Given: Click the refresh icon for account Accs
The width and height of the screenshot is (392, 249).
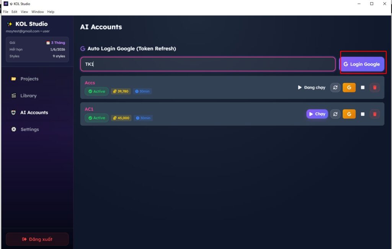Looking at the screenshot, I should click(x=335, y=87).
